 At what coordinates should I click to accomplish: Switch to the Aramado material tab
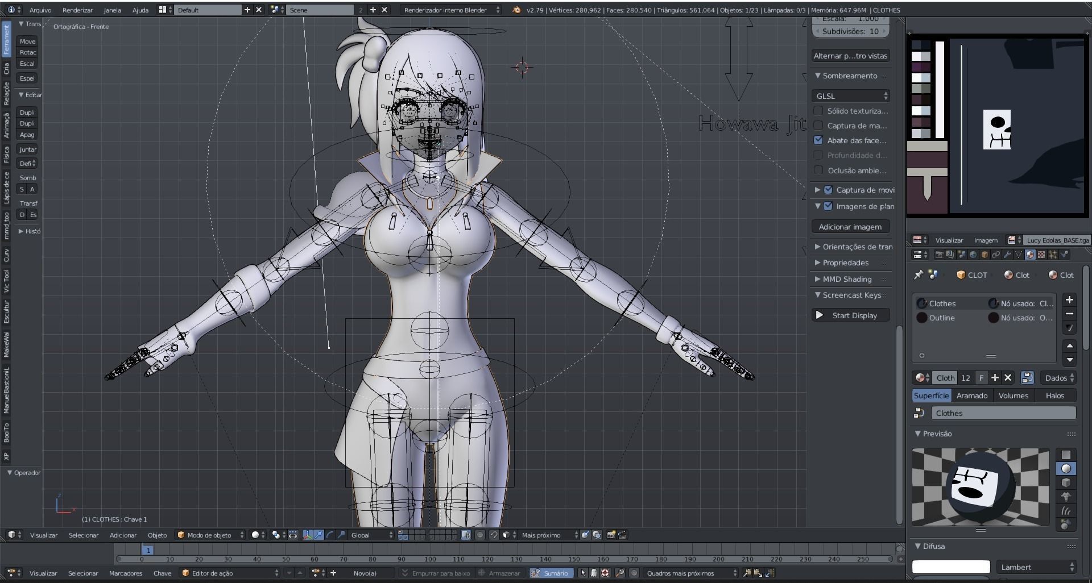(971, 395)
